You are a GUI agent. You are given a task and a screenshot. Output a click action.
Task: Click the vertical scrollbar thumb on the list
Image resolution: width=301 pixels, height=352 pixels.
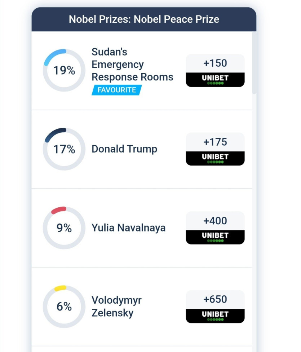[x=254, y=63]
